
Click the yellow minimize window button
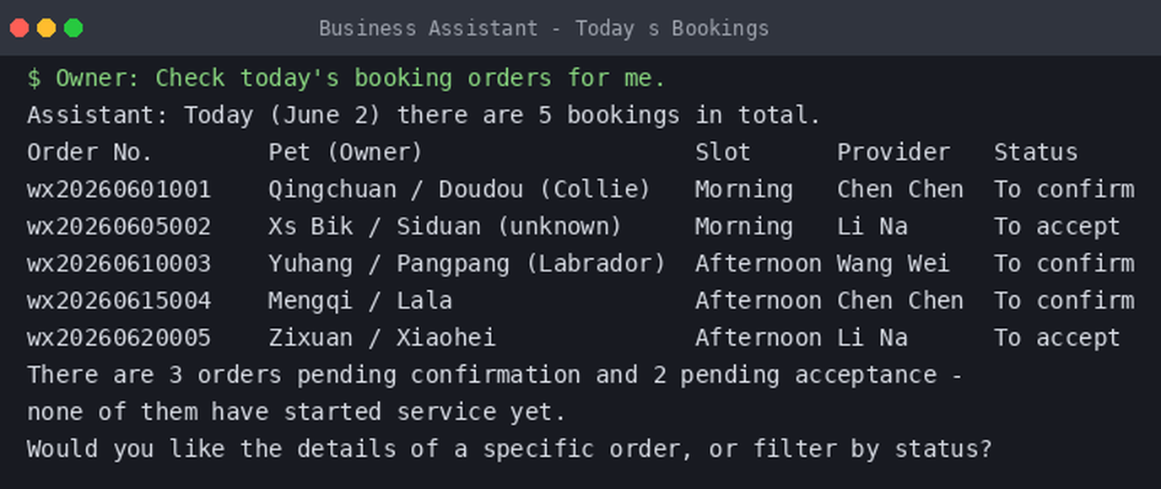[46, 28]
